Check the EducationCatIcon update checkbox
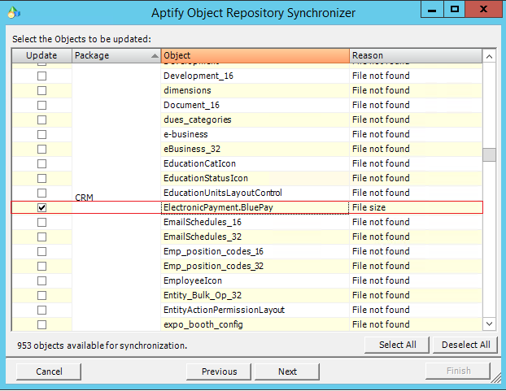 (x=41, y=163)
